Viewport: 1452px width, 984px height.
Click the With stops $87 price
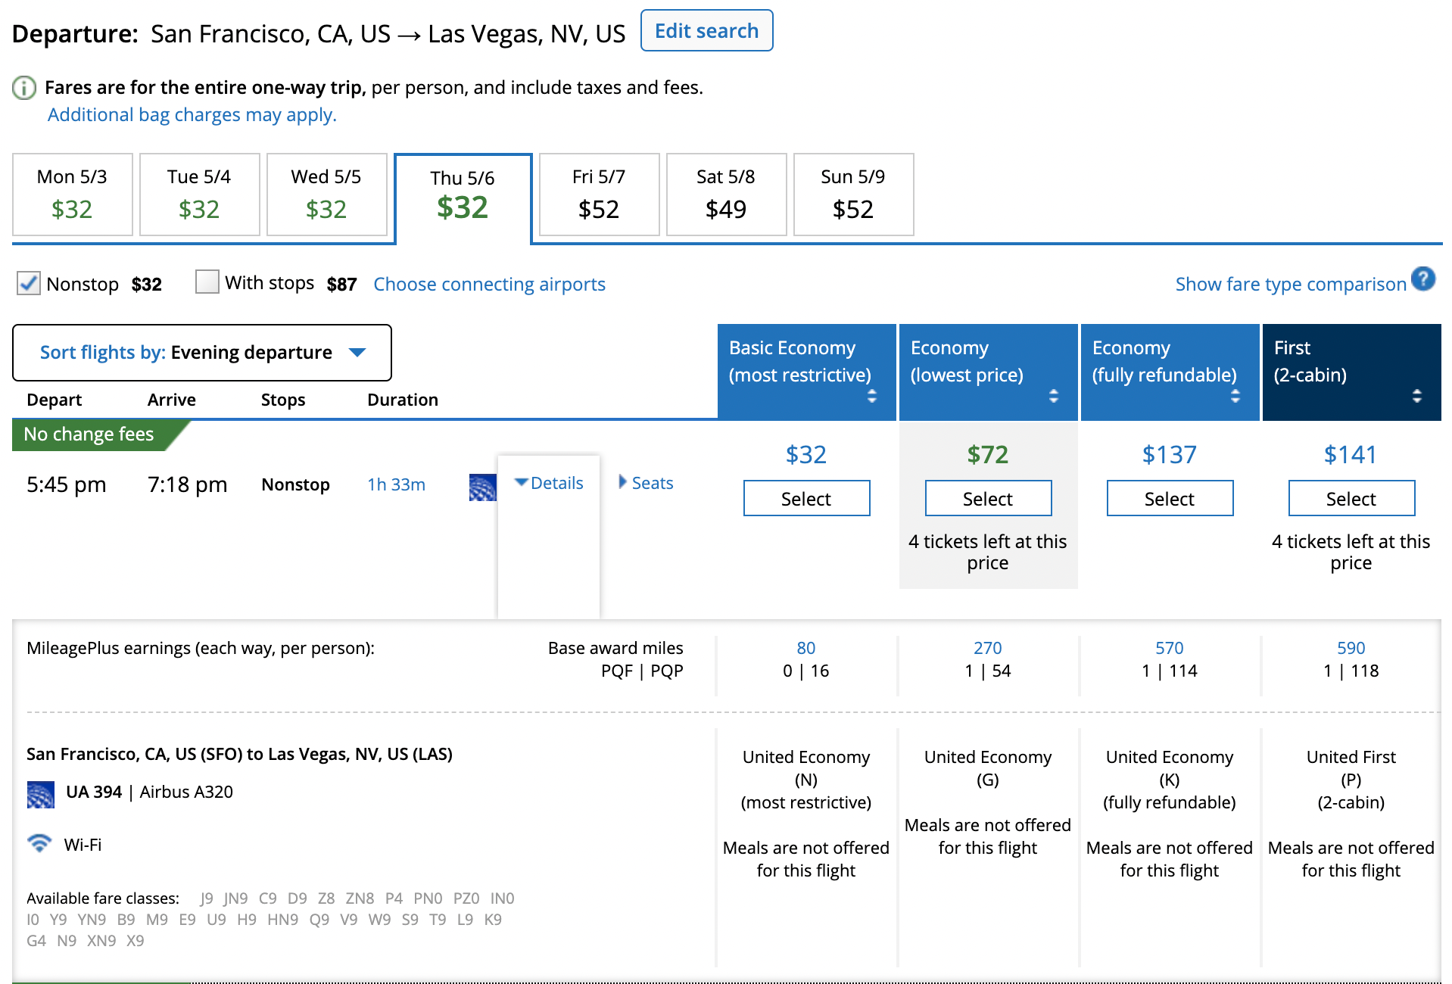click(x=342, y=285)
